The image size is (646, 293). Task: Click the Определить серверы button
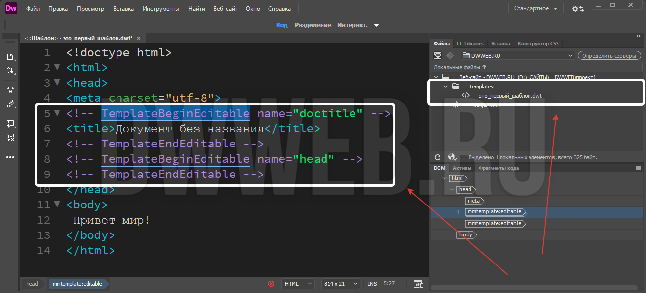609,56
